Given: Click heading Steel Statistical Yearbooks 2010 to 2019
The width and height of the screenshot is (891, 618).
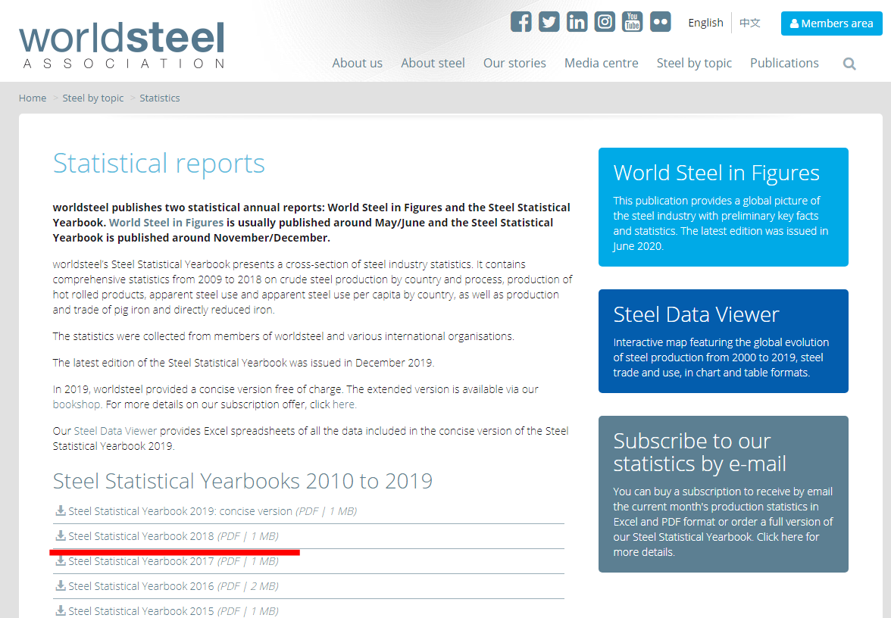Looking at the screenshot, I should [242, 481].
